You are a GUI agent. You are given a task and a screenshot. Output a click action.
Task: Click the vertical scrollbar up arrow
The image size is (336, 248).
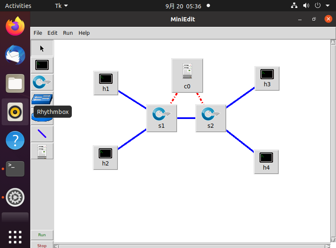(333, 42)
